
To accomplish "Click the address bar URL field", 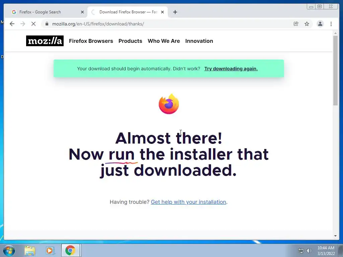I will point(170,24).
